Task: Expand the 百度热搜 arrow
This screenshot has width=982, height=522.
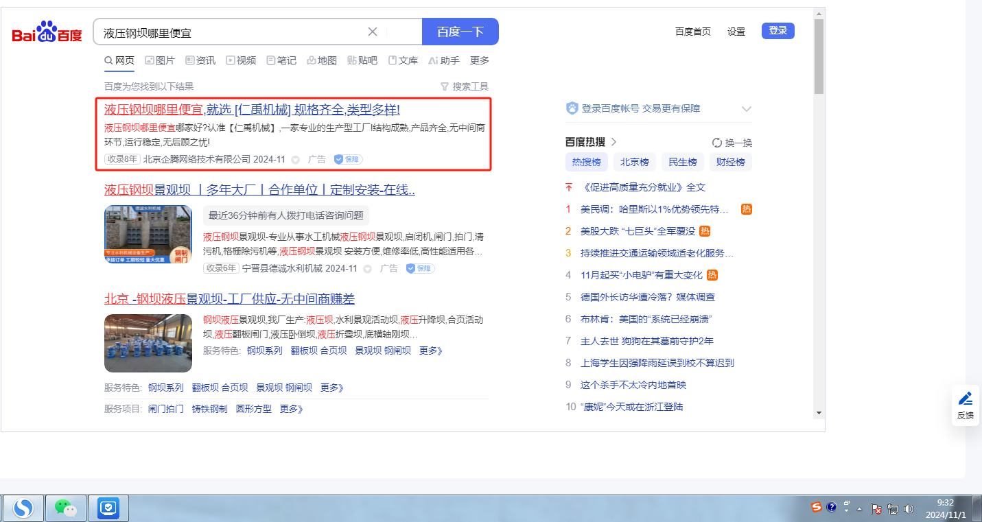Action: click(x=614, y=142)
